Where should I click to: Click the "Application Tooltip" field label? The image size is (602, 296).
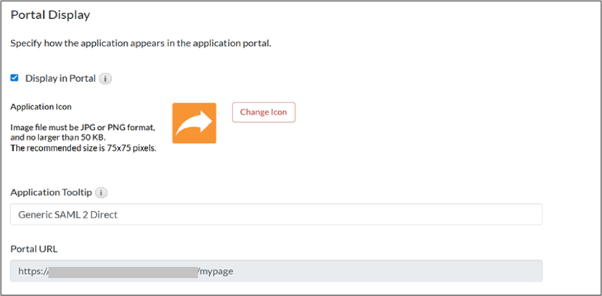(x=51, y=193)
